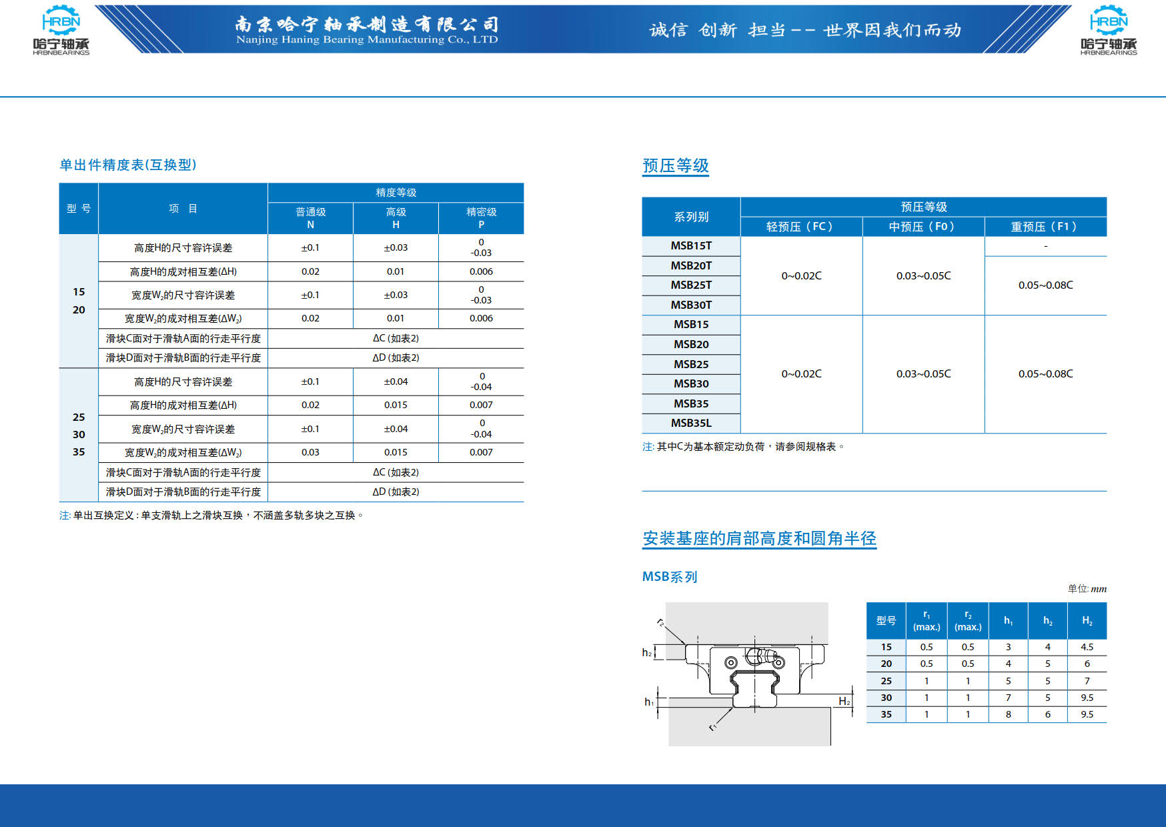Click the 项目 column header
The width and height of the screenshot is (1166, 827).
[183, 209]
